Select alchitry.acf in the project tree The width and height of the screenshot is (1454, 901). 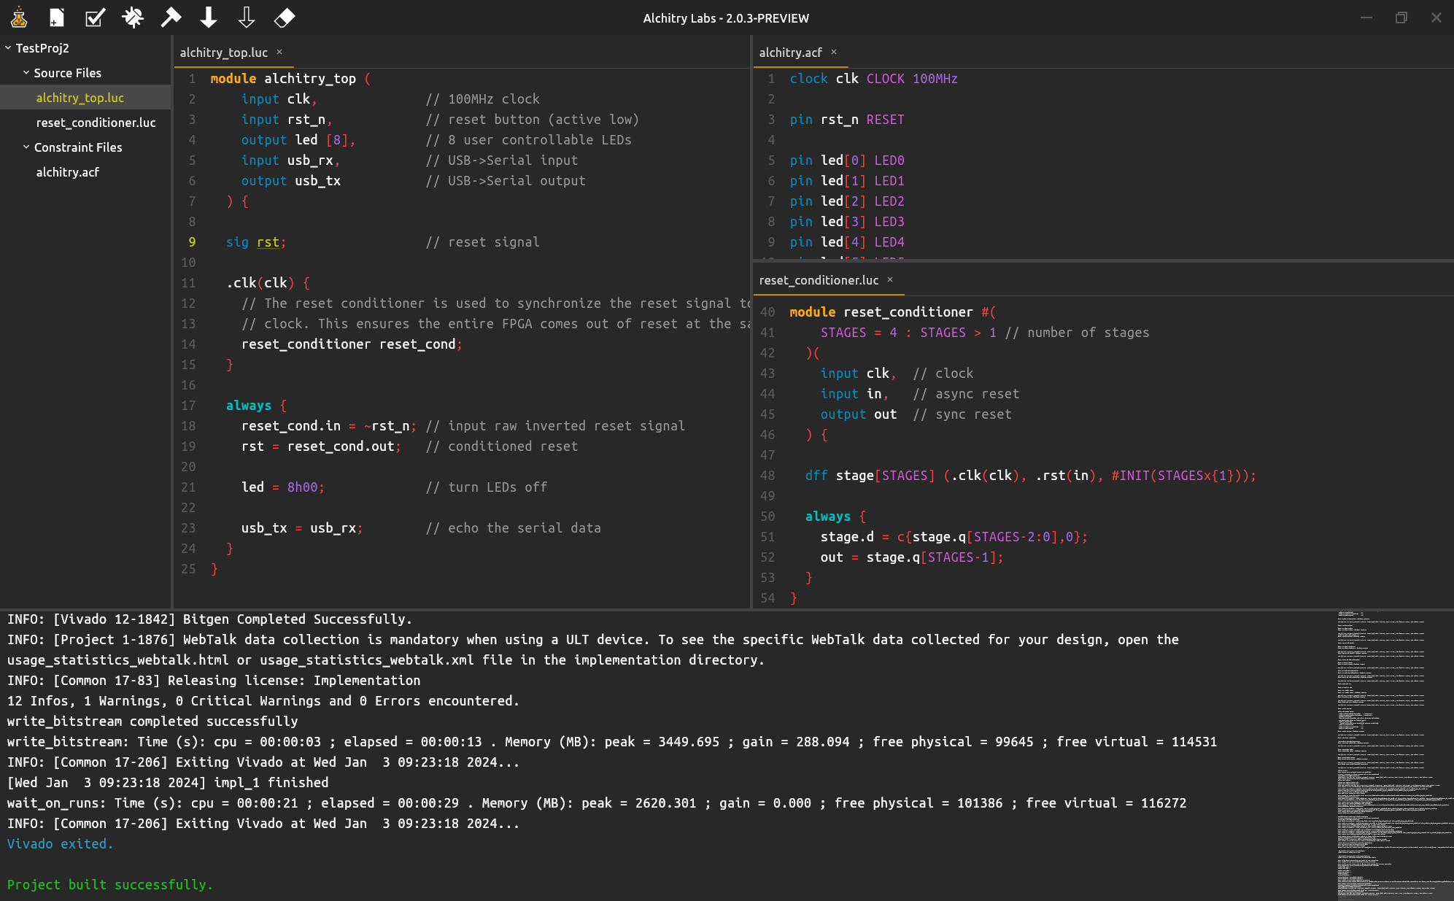pos(67,172)
